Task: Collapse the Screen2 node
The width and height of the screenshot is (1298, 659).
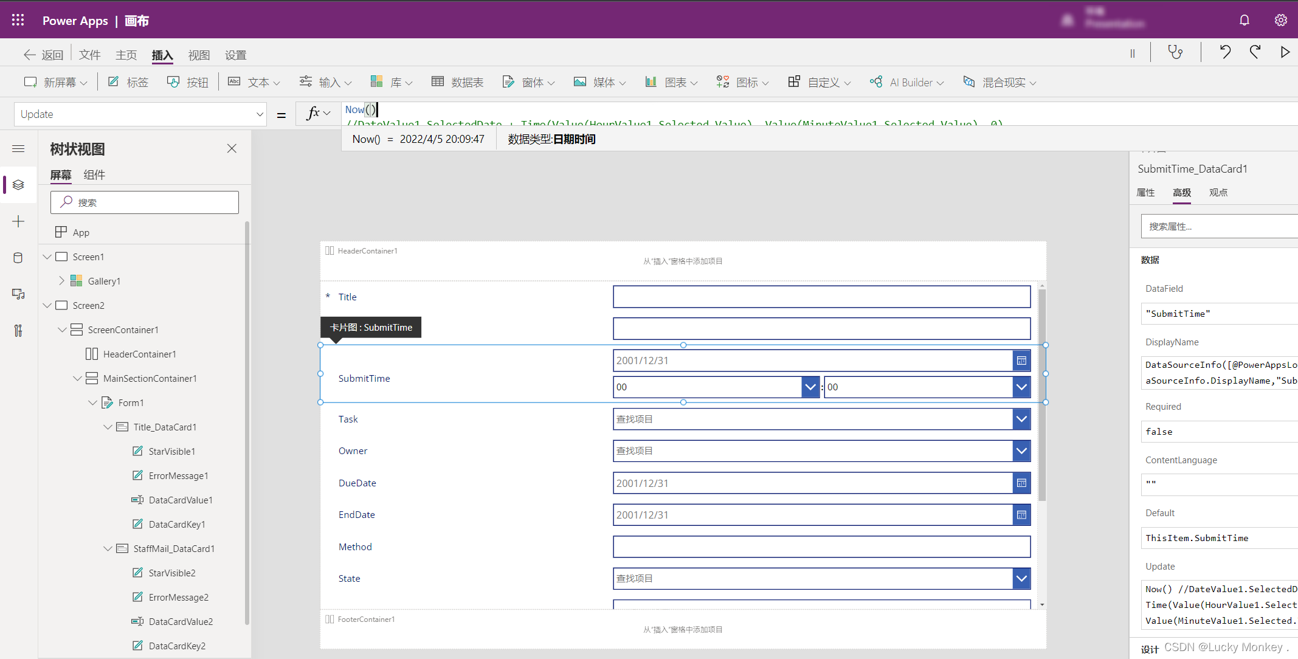Action: (47, 305)
